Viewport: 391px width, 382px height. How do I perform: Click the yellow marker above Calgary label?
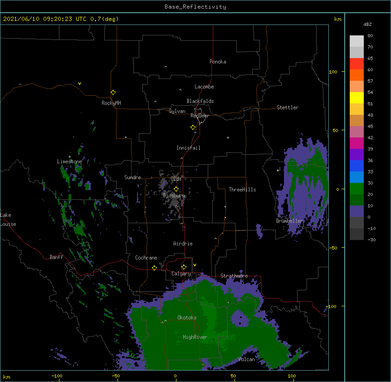tap(184, 267)
